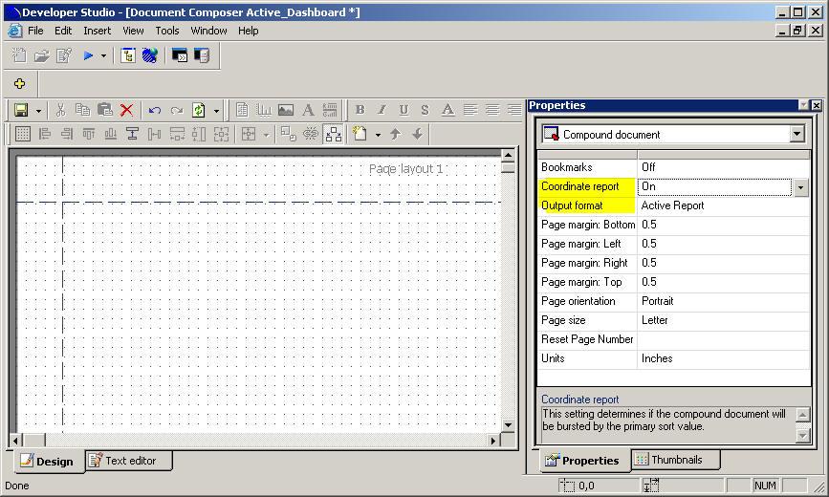The height and width of the screenshot is (497, 829).
Task: Switch to the Text editor tab
Action: 129,461
